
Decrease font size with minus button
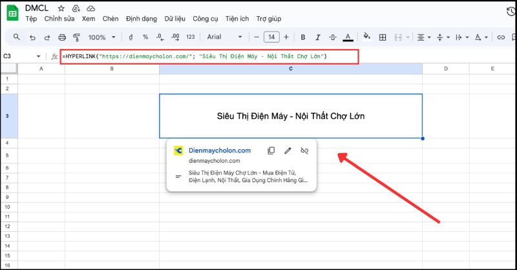pos(257,37)
